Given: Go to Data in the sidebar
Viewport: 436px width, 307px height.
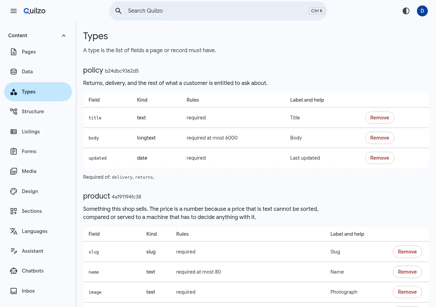Looking at the screenshot, I should 38,72.
